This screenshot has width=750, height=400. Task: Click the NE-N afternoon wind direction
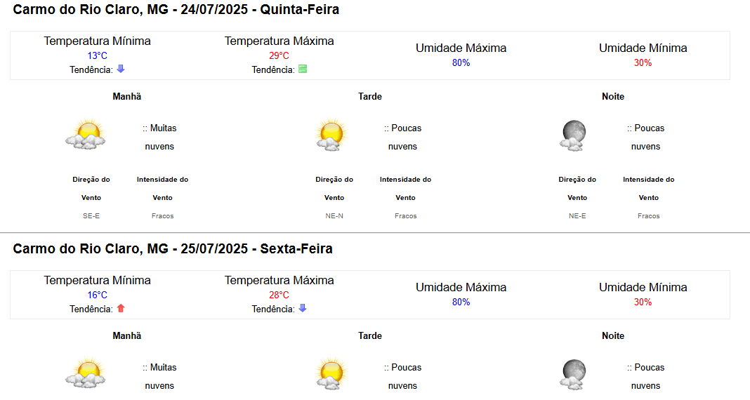pyautogui.click(x=334, y=216)
